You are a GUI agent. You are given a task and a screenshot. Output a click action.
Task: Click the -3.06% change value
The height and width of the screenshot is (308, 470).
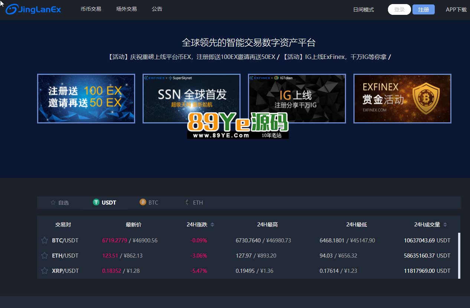[199, 256]
